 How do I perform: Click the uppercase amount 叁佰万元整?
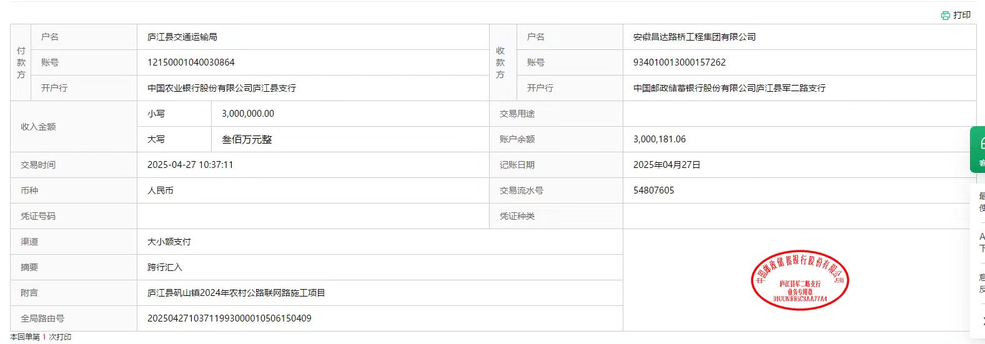coord(247,139)
